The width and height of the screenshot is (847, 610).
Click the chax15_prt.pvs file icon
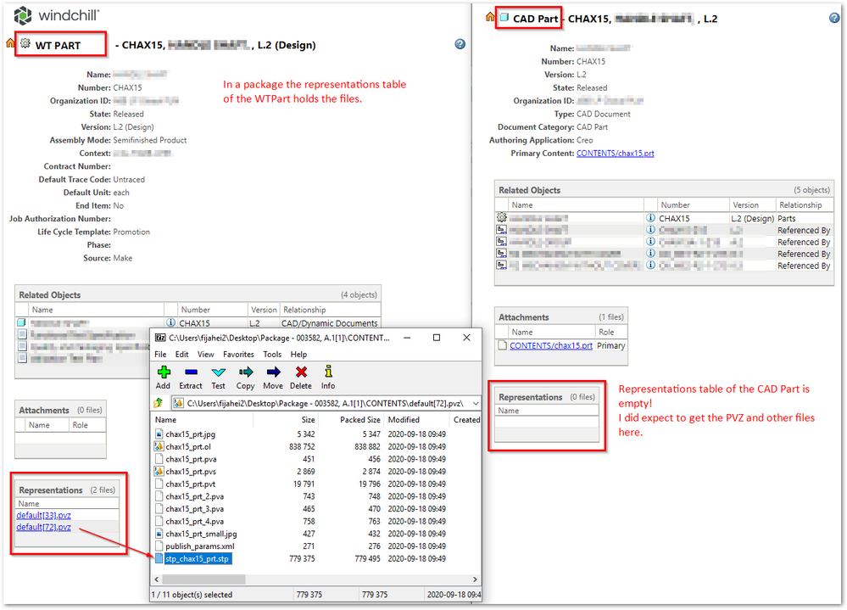point(159,471)
